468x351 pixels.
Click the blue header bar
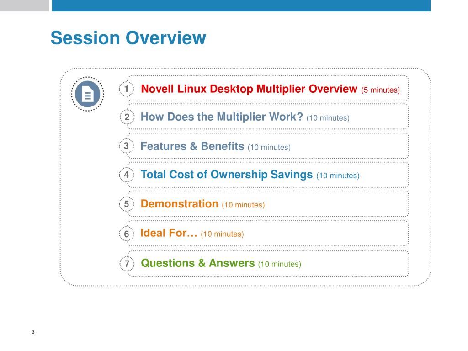[x=241, y=5]
